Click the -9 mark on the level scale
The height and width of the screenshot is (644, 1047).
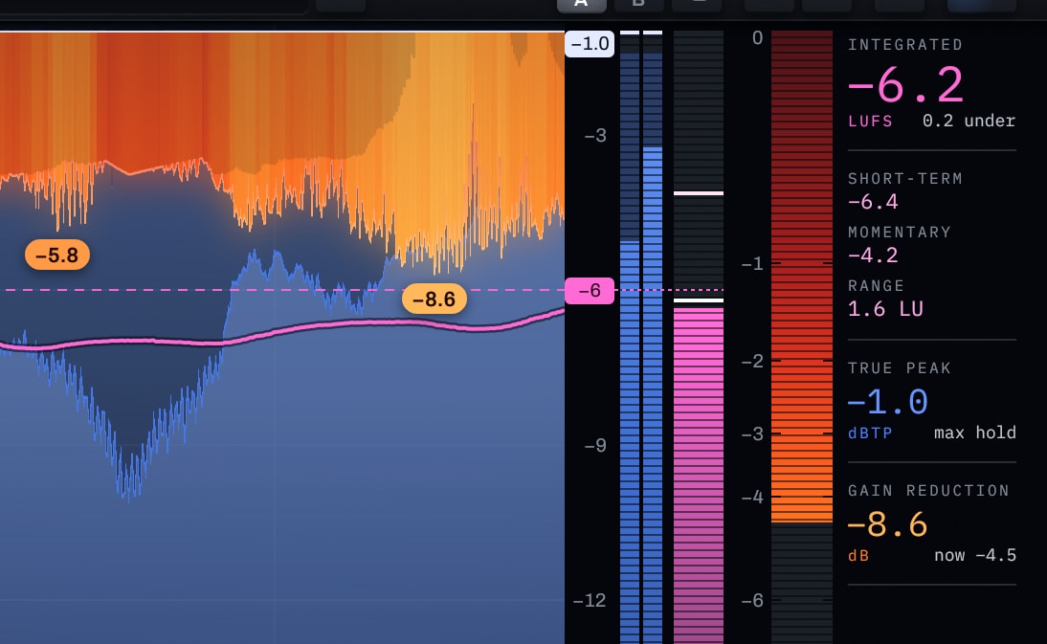pyautogui.click(x=595, y=445)
